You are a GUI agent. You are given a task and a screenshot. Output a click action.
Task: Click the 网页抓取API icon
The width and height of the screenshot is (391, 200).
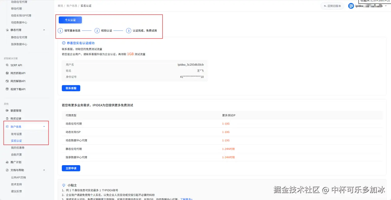coord(7,73)
